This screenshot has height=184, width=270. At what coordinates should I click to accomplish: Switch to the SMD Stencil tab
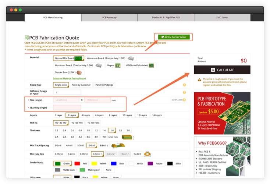click(222, 17)
